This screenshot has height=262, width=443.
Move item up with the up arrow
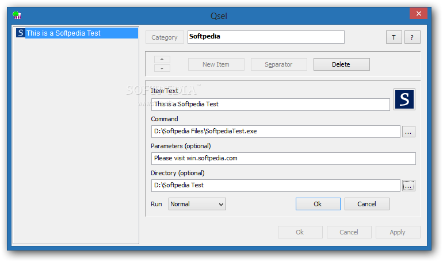[162, 59]
